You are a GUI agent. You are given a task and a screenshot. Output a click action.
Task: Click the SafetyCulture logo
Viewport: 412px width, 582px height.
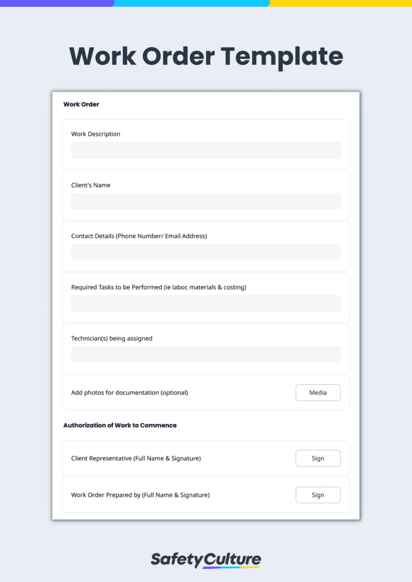pos(205,559)
